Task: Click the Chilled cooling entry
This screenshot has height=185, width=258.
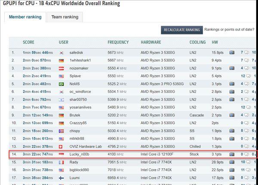Action: pos(195,146)
